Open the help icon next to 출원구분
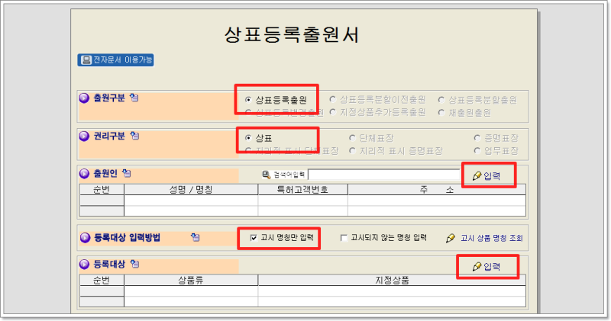 134,98
